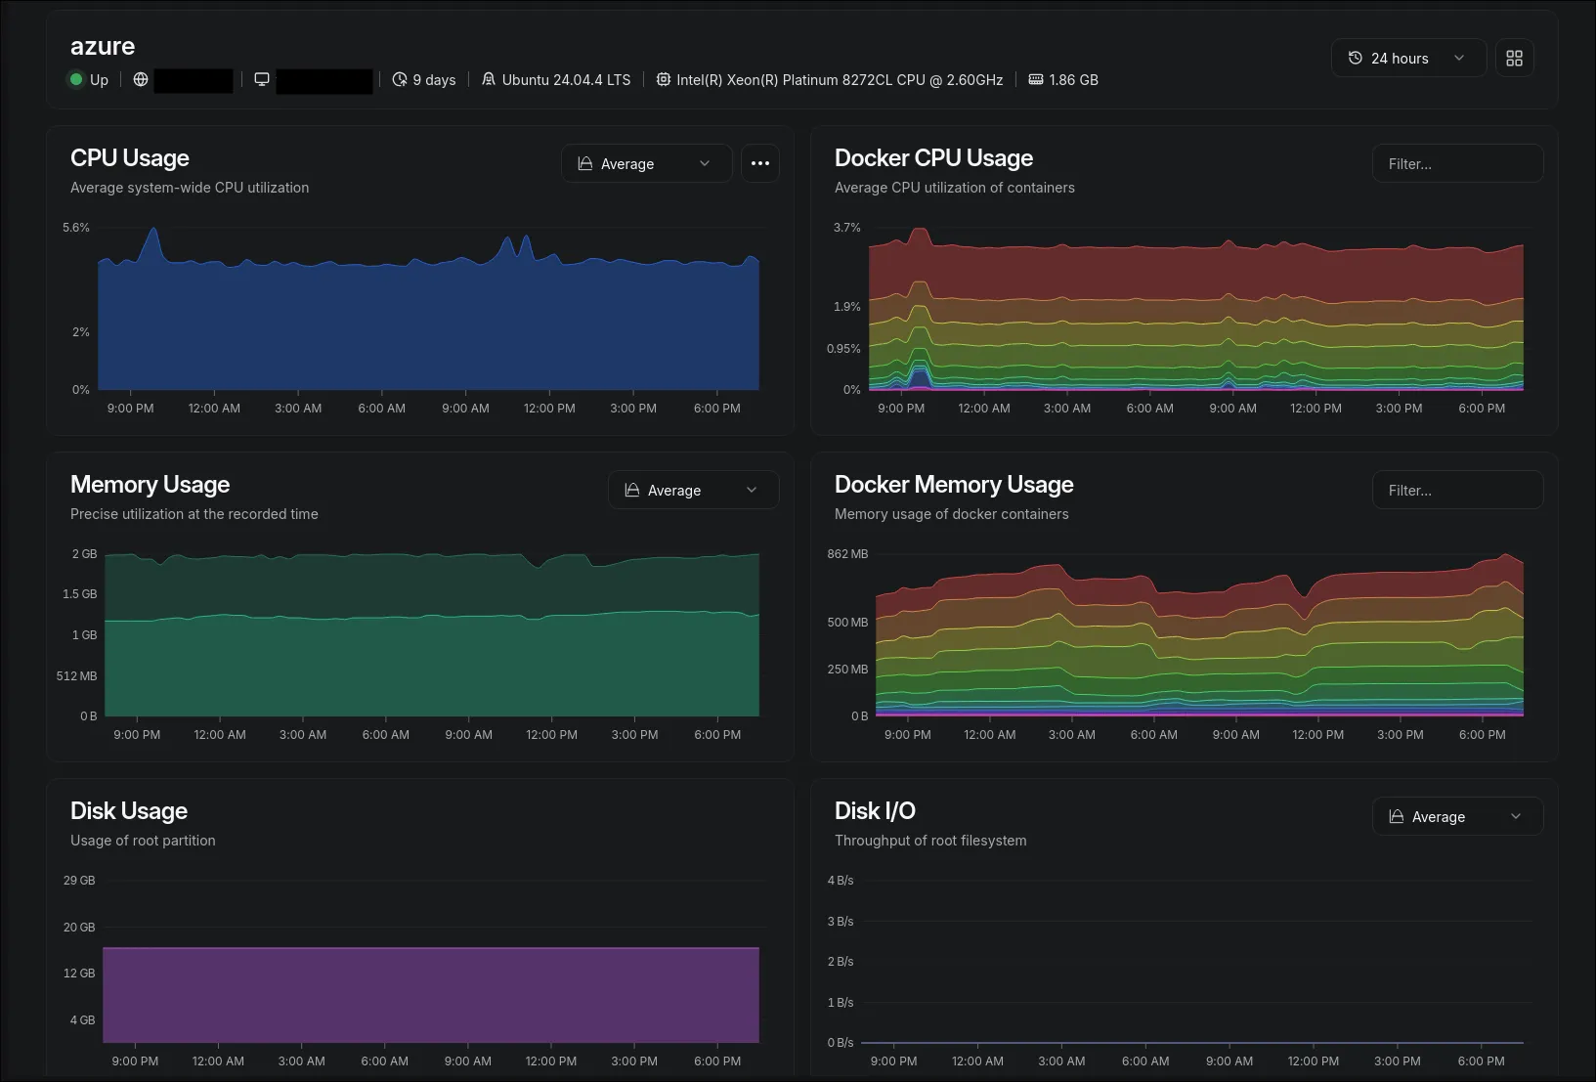Open the CPU Usage three-dots menu
The width and height of the screenshot is (1596, 1082).
coord(759,164)
